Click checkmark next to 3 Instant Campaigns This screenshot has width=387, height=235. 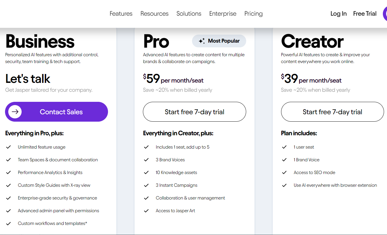[146, 185]
